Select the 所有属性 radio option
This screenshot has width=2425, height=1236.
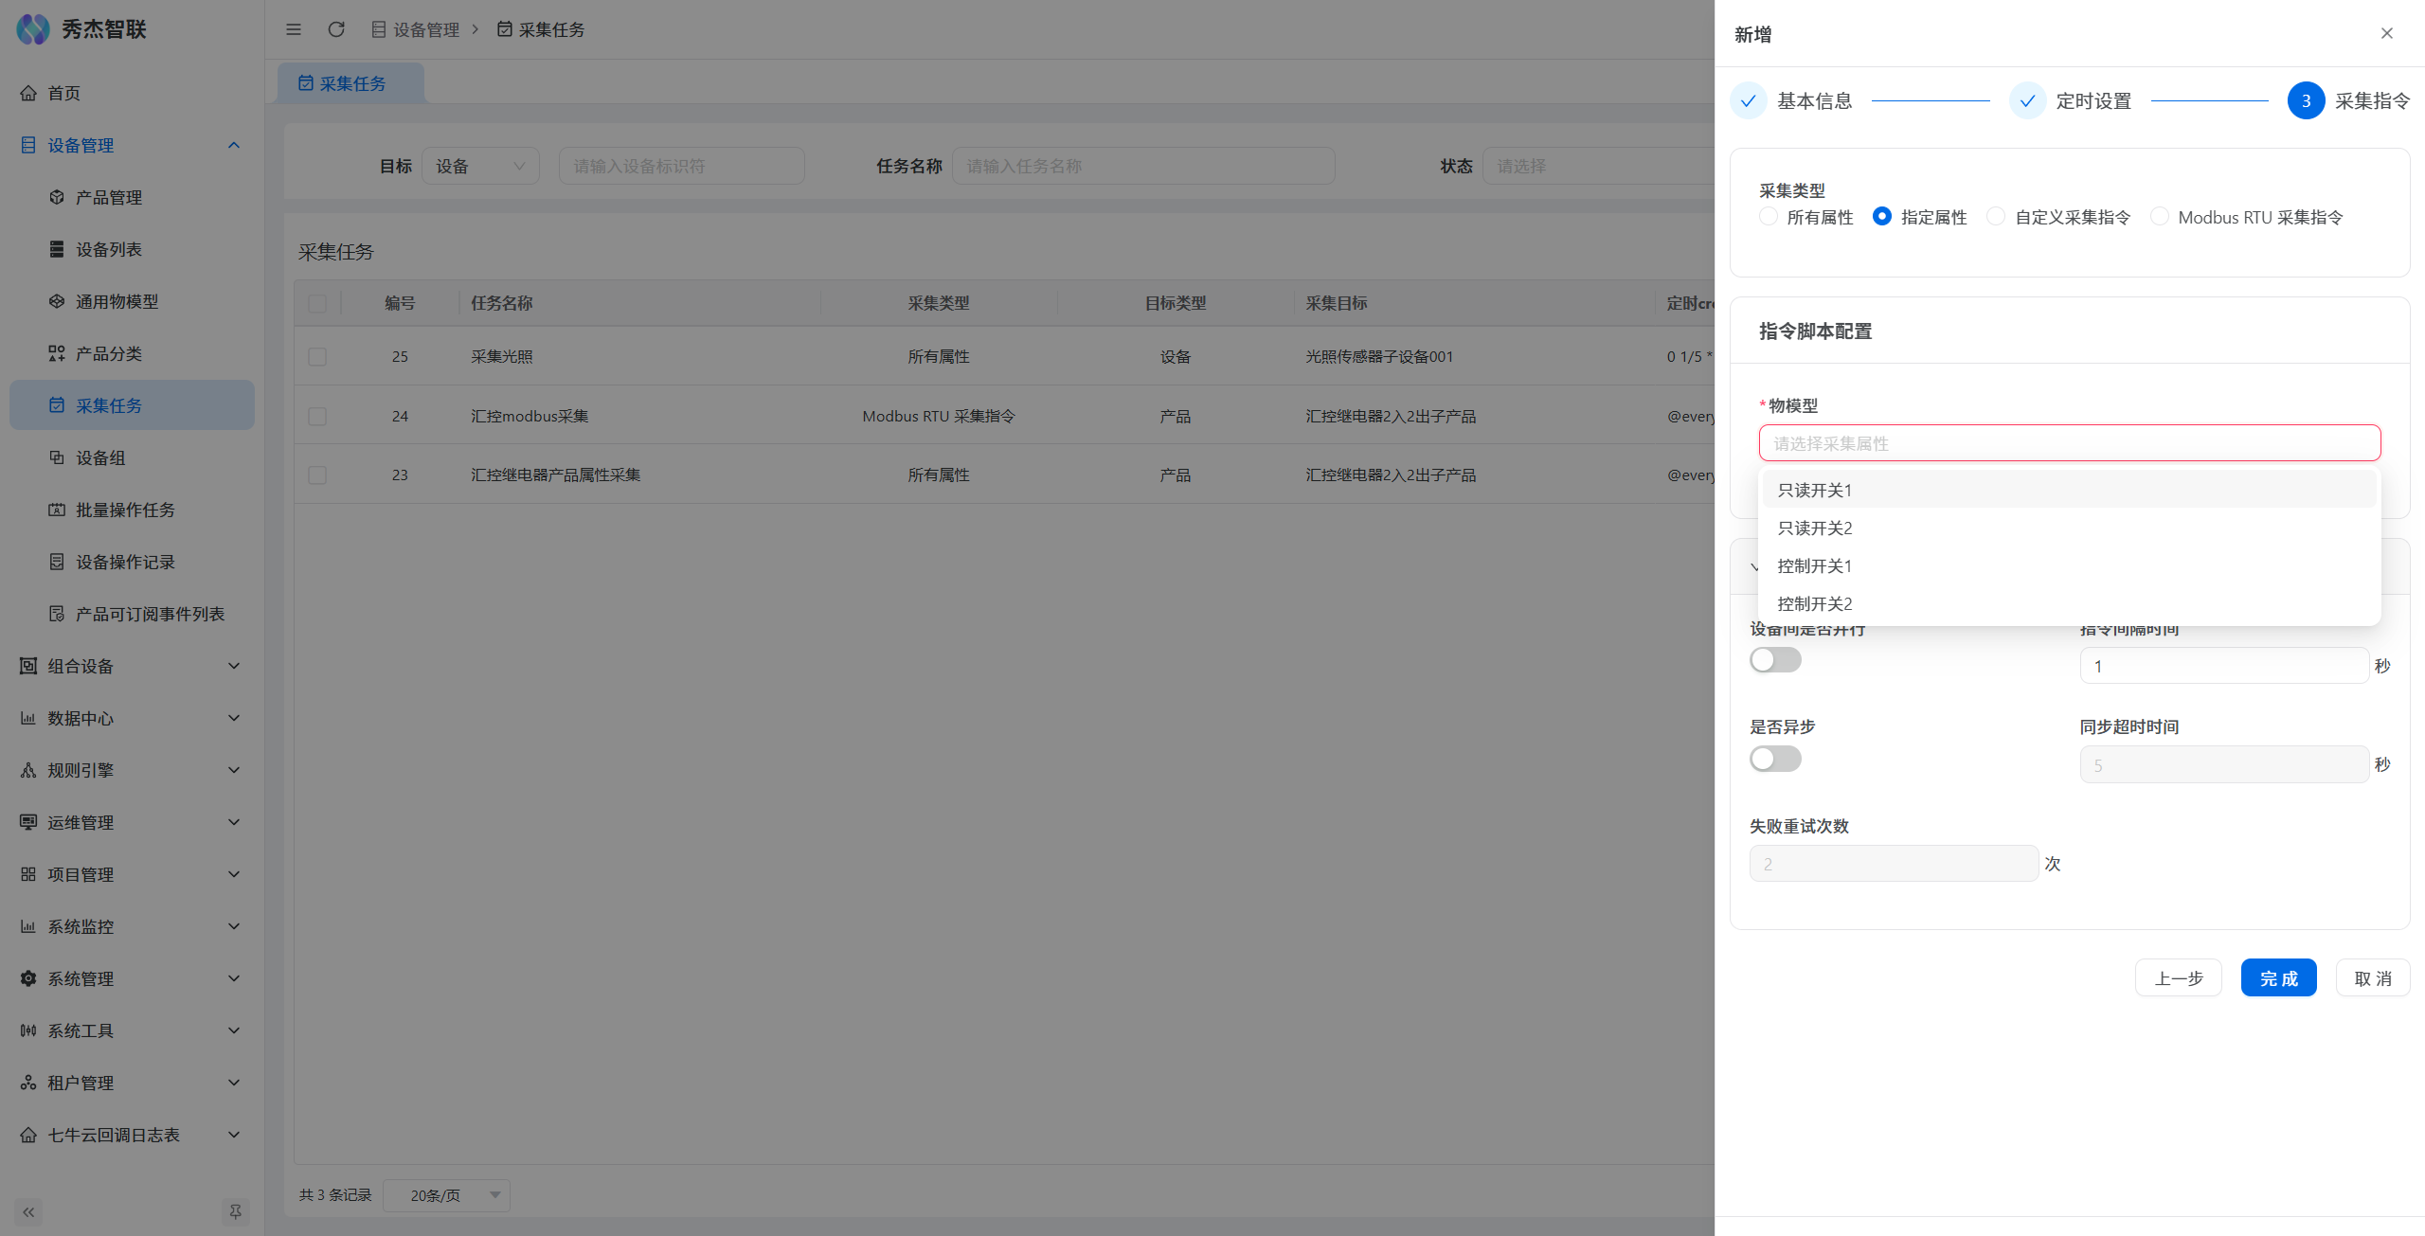[x=1769, y=217]
